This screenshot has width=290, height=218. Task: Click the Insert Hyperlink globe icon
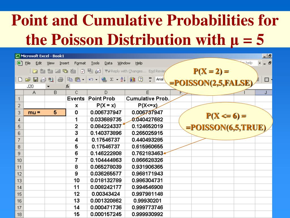pyautogui.click(x=104, y=79)
